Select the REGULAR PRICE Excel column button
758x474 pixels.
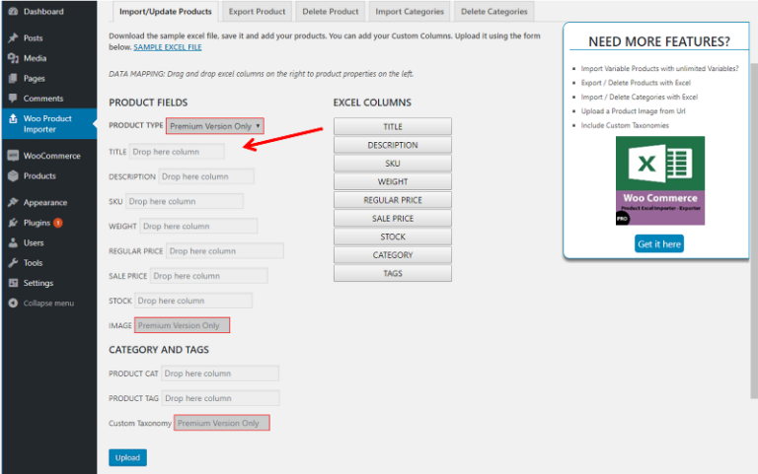coord(393,200)
